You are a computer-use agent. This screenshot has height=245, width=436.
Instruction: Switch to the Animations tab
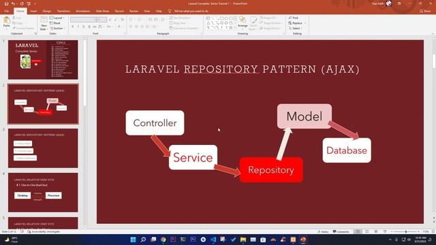[x=83, y=11]
